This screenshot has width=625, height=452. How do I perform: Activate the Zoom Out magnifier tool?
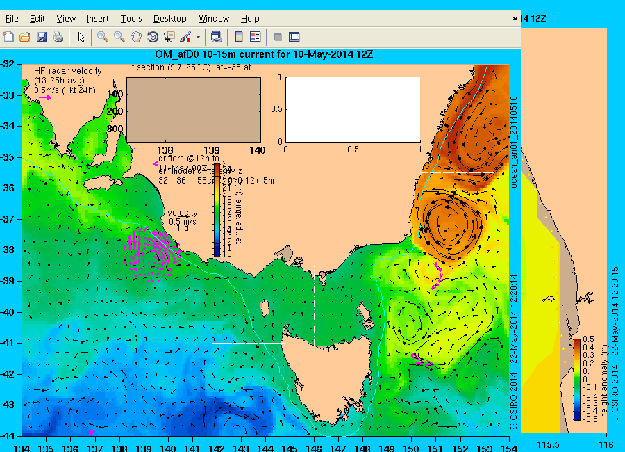(x=119, y=37)
